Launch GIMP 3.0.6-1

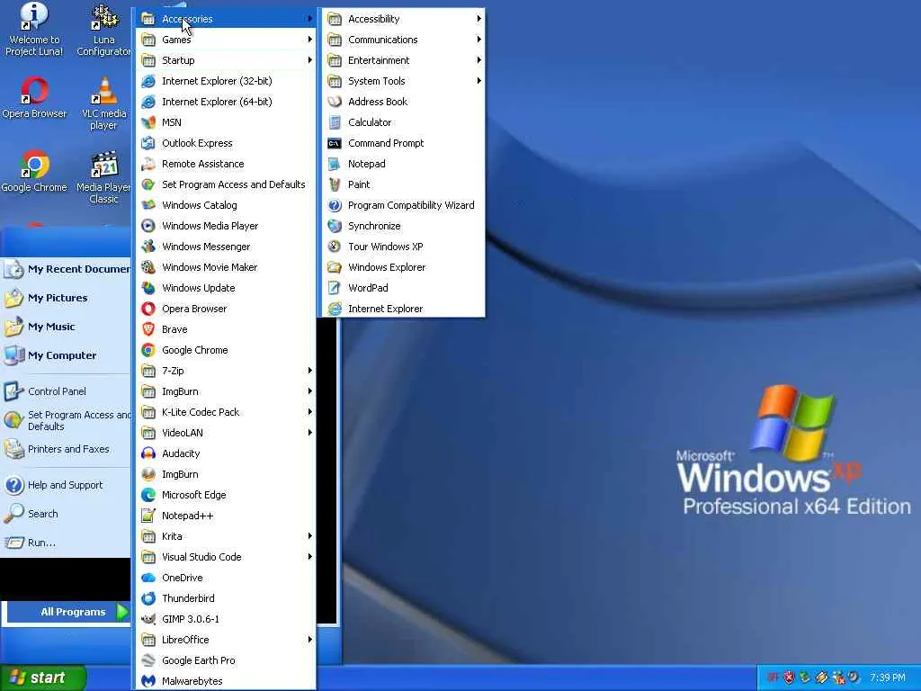point(226,619)
